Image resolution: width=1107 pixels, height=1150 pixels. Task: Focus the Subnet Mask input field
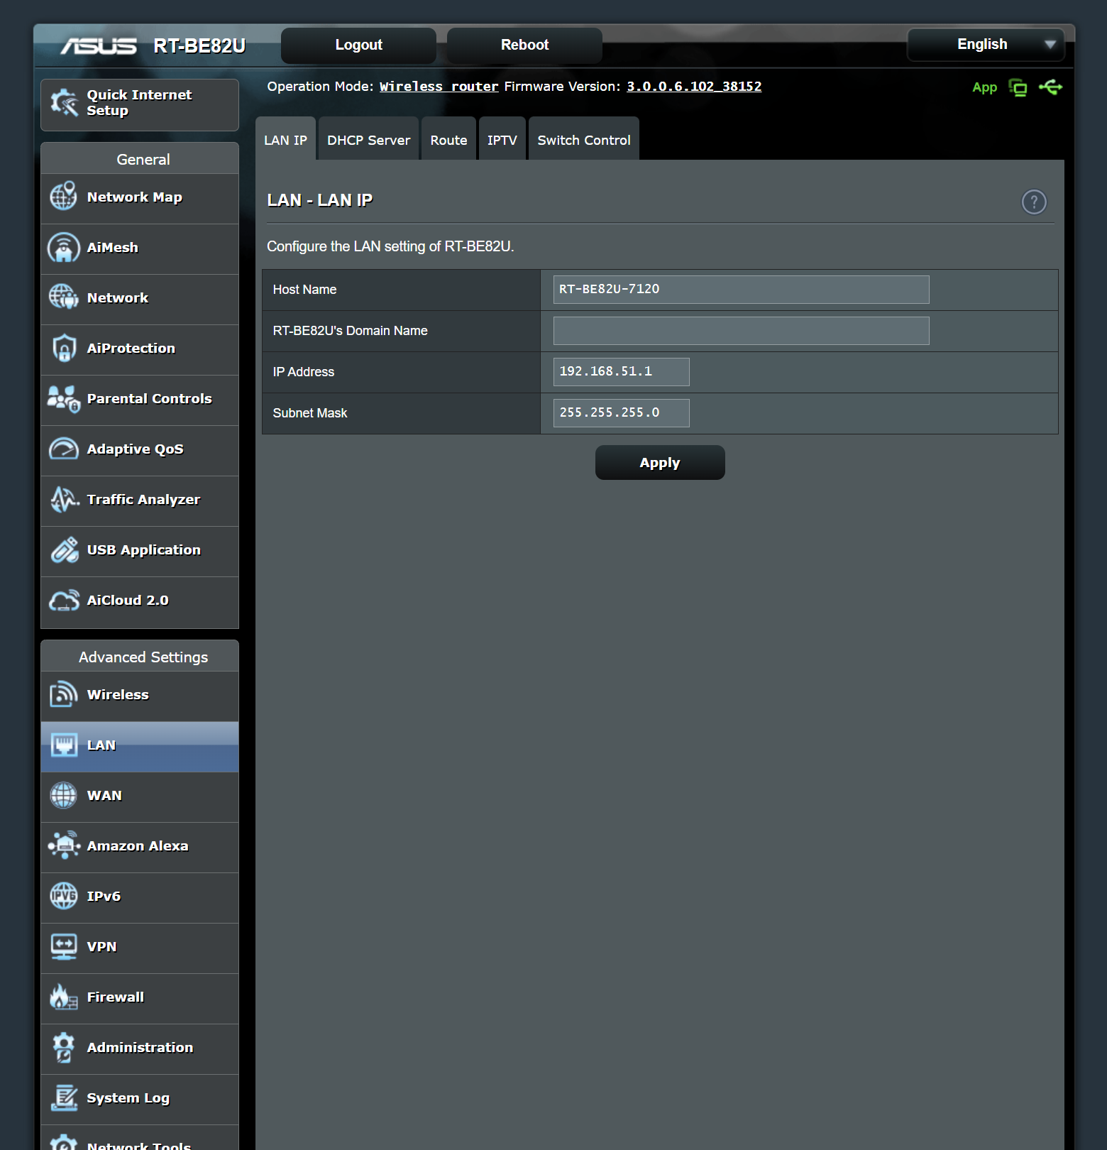(x=621, y=413)
